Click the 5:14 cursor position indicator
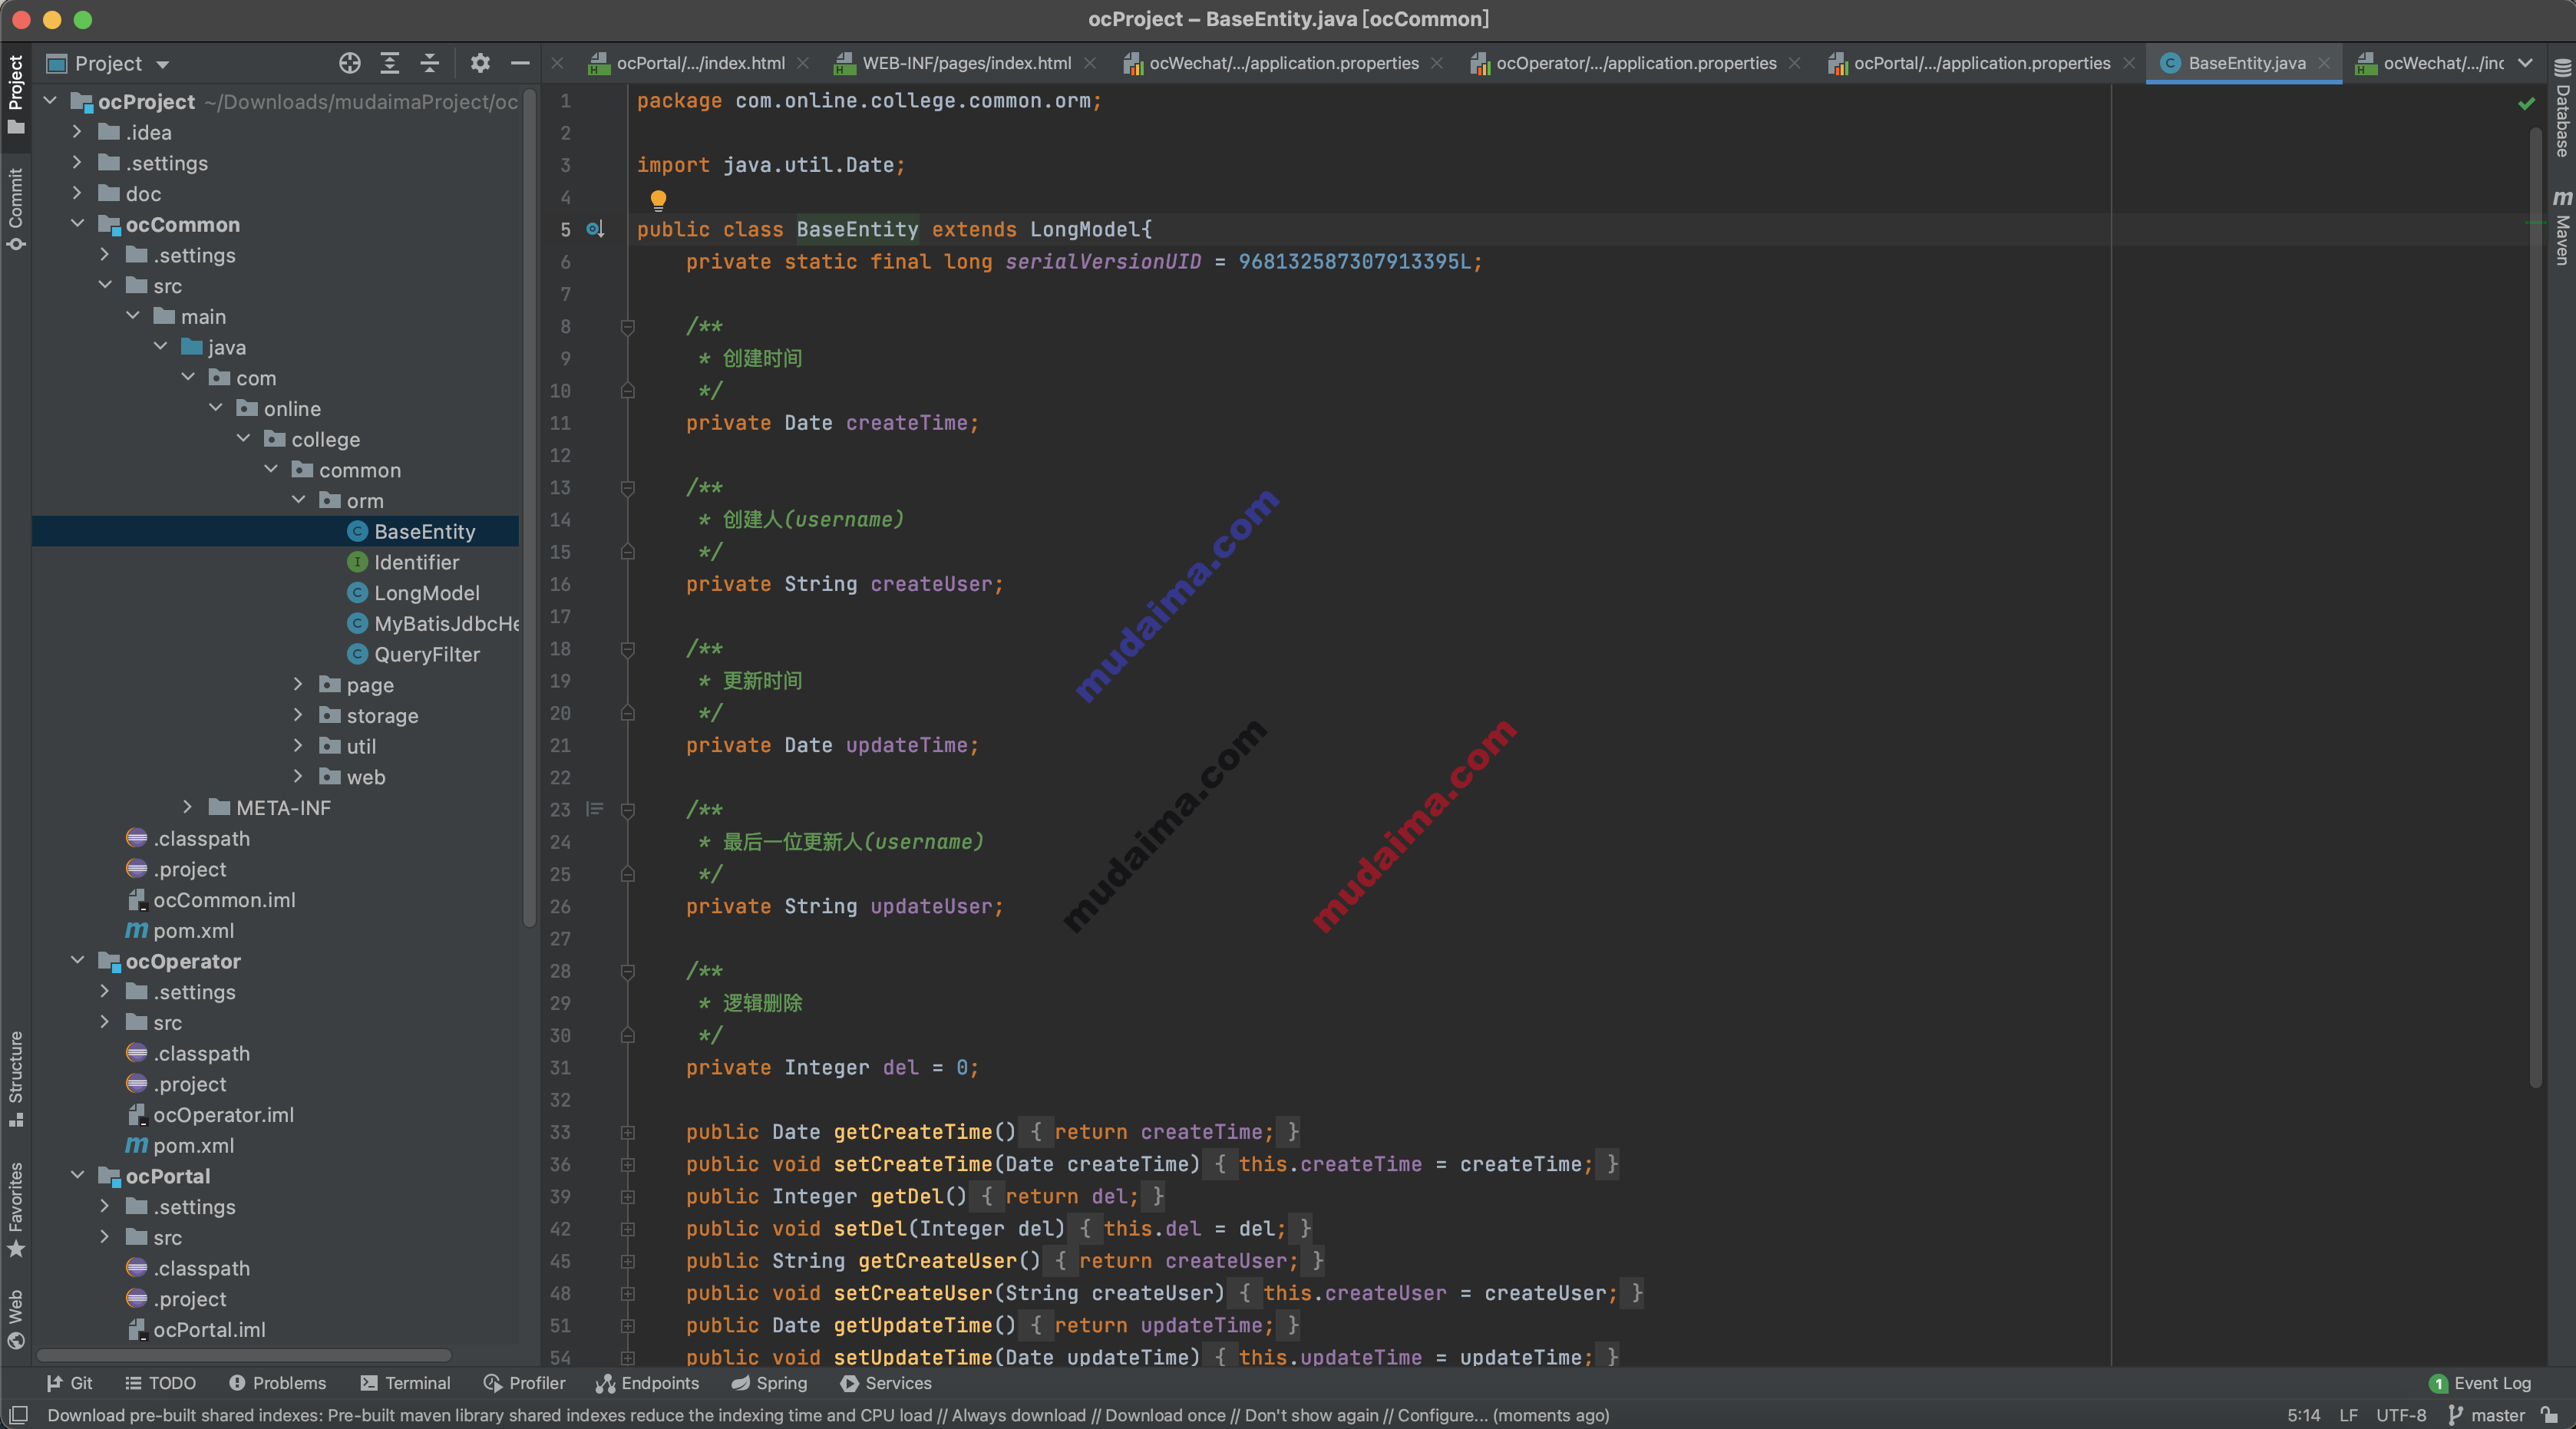The height and width of the screenshot is (1429, 2576). coord(2303,1415)
